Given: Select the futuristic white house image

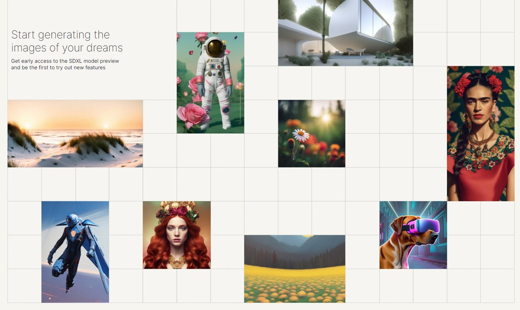Looking at the screenshot, I should point(346,33).
